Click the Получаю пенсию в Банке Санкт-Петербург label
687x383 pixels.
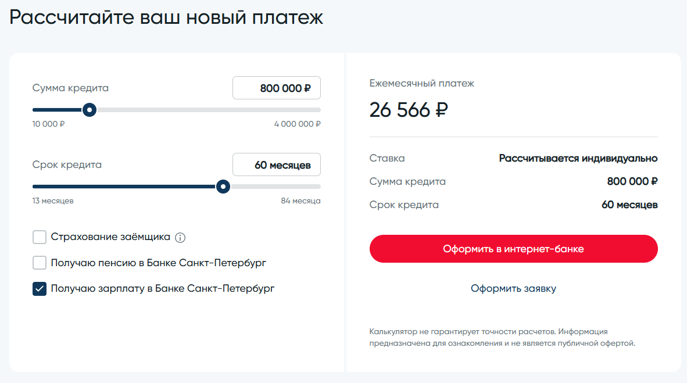click(158, 263)
